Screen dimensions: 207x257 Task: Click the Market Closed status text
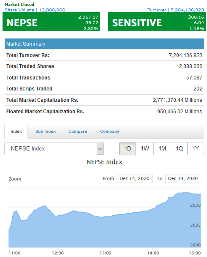[19, 4]
